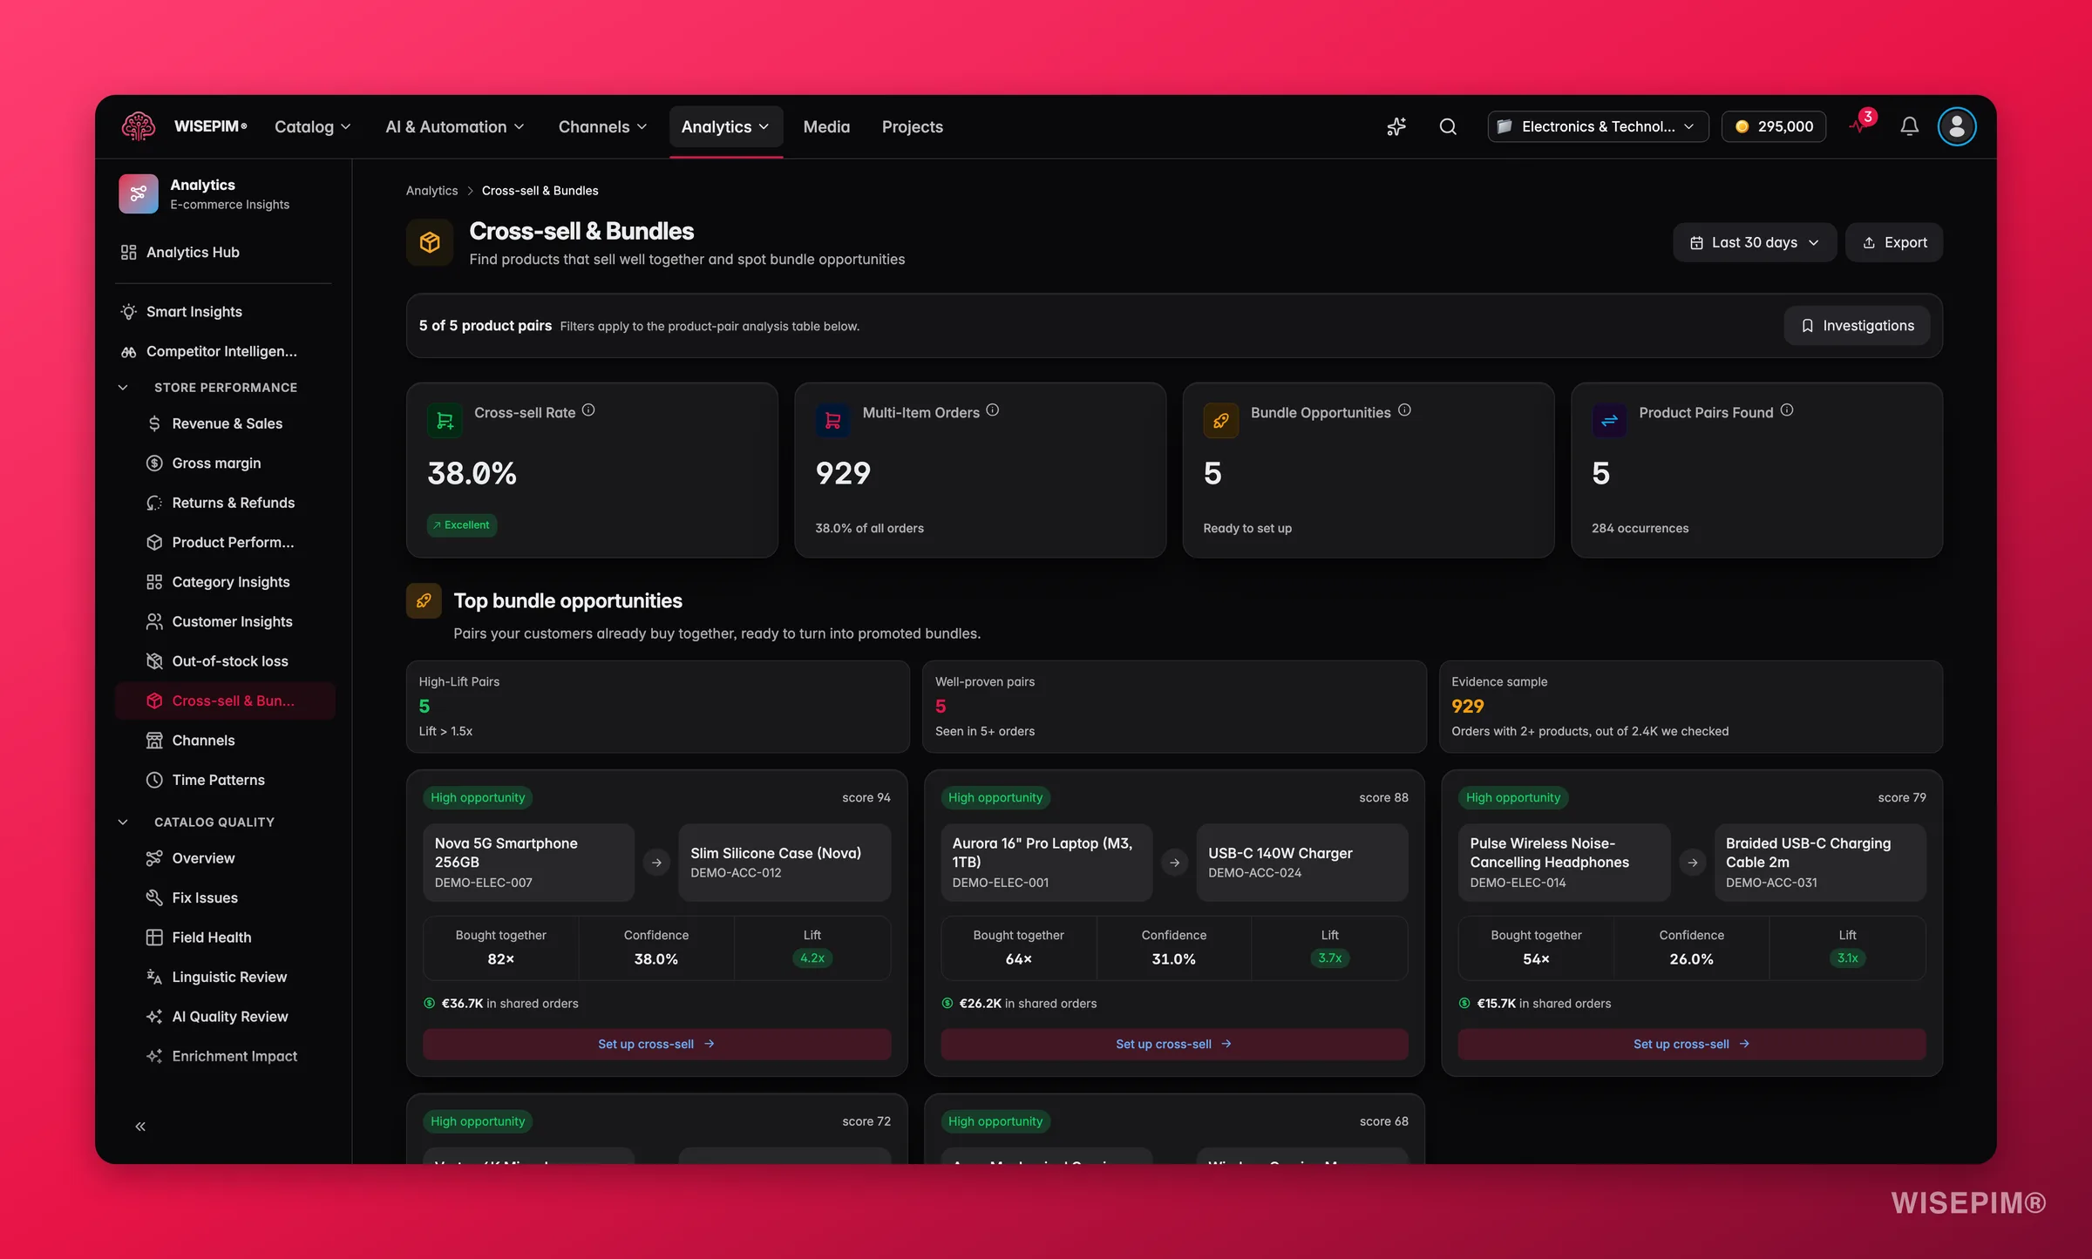Open Fix Issues in sidebar
This screenshot has width=2092, height=1259.
coord(224,897)
